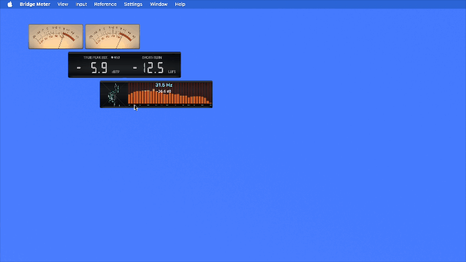Click the -36.6 dB level readout

point(164,91)
